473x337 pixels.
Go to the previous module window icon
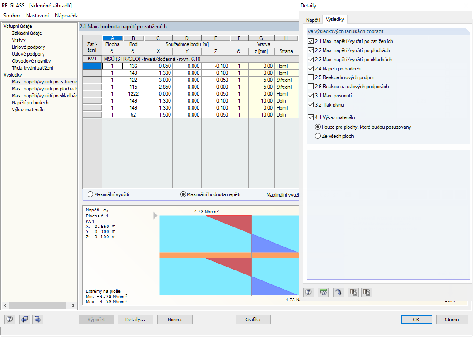pyautogui.click(x=24, y=319)
